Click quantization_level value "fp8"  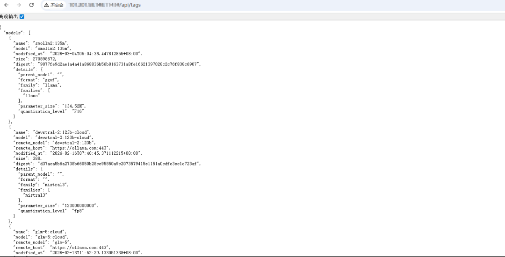(77, 211)
